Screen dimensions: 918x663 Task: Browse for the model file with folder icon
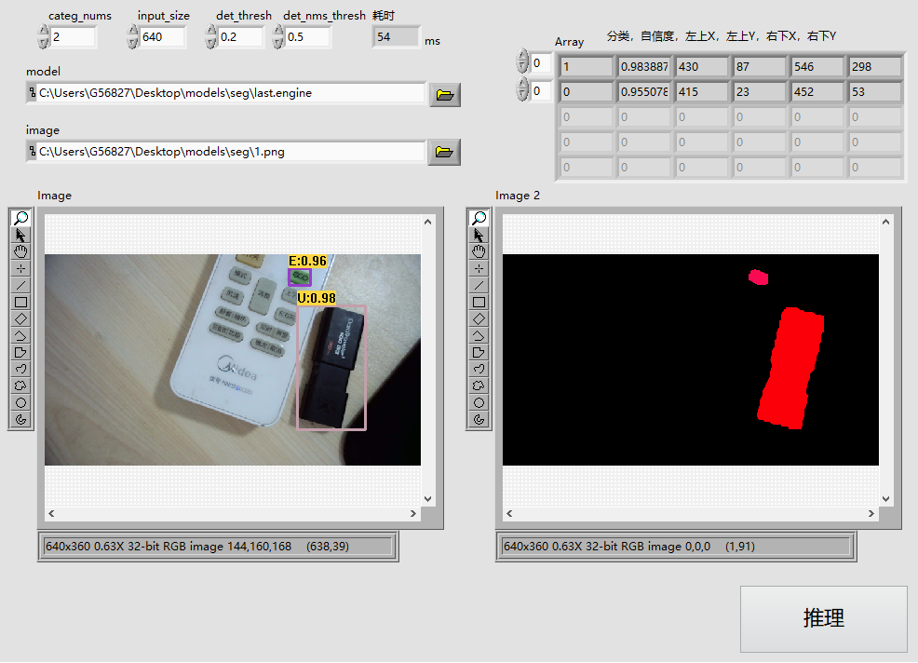pos(445,95)
